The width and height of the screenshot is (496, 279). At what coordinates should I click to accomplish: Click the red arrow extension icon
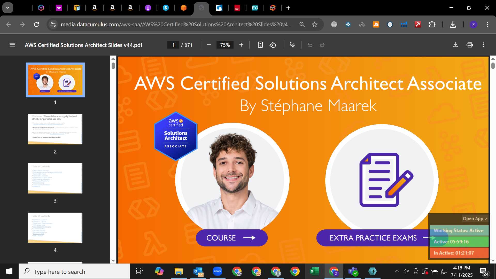pyautogui.click(x=418, y=25)
